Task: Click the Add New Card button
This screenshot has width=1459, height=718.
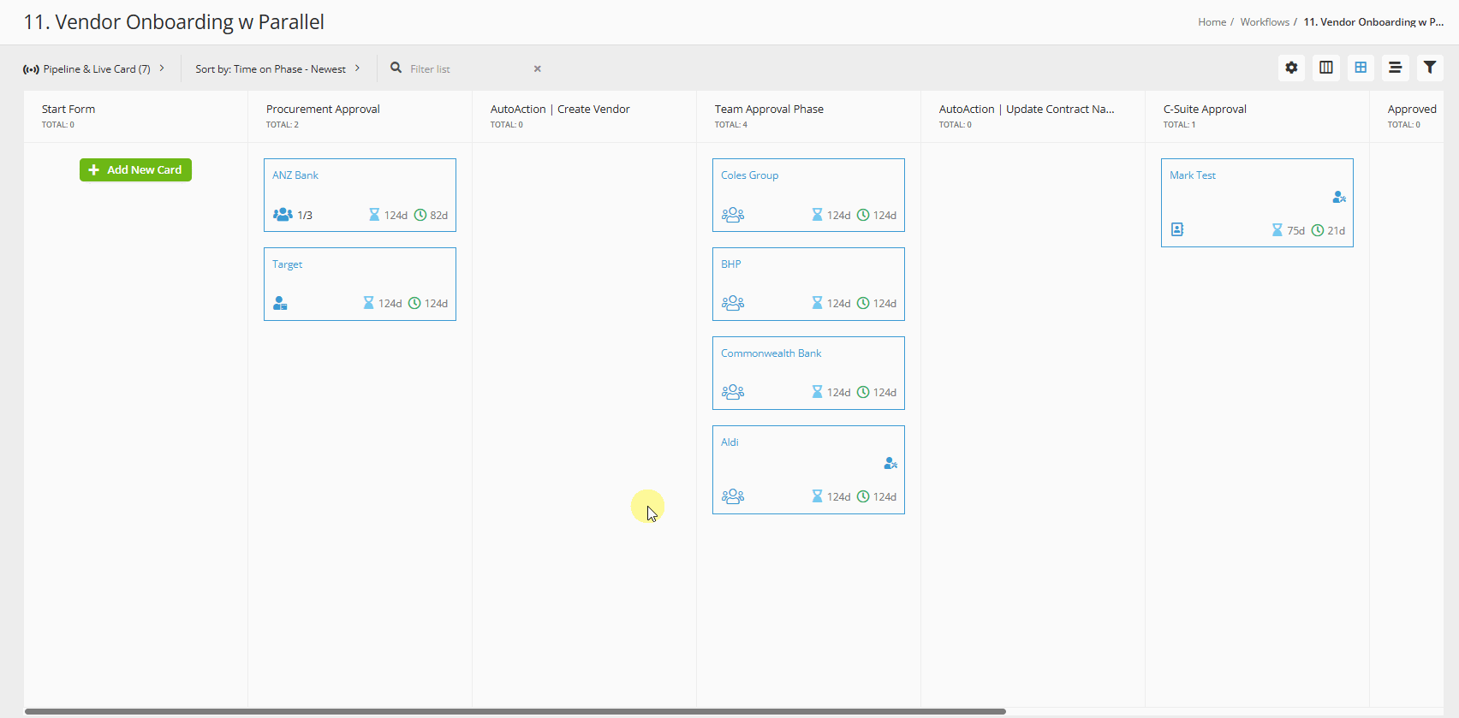Action: click(x=135, y=169)
